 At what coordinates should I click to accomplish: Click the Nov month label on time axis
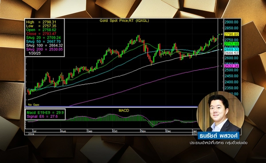click(143, 131)
